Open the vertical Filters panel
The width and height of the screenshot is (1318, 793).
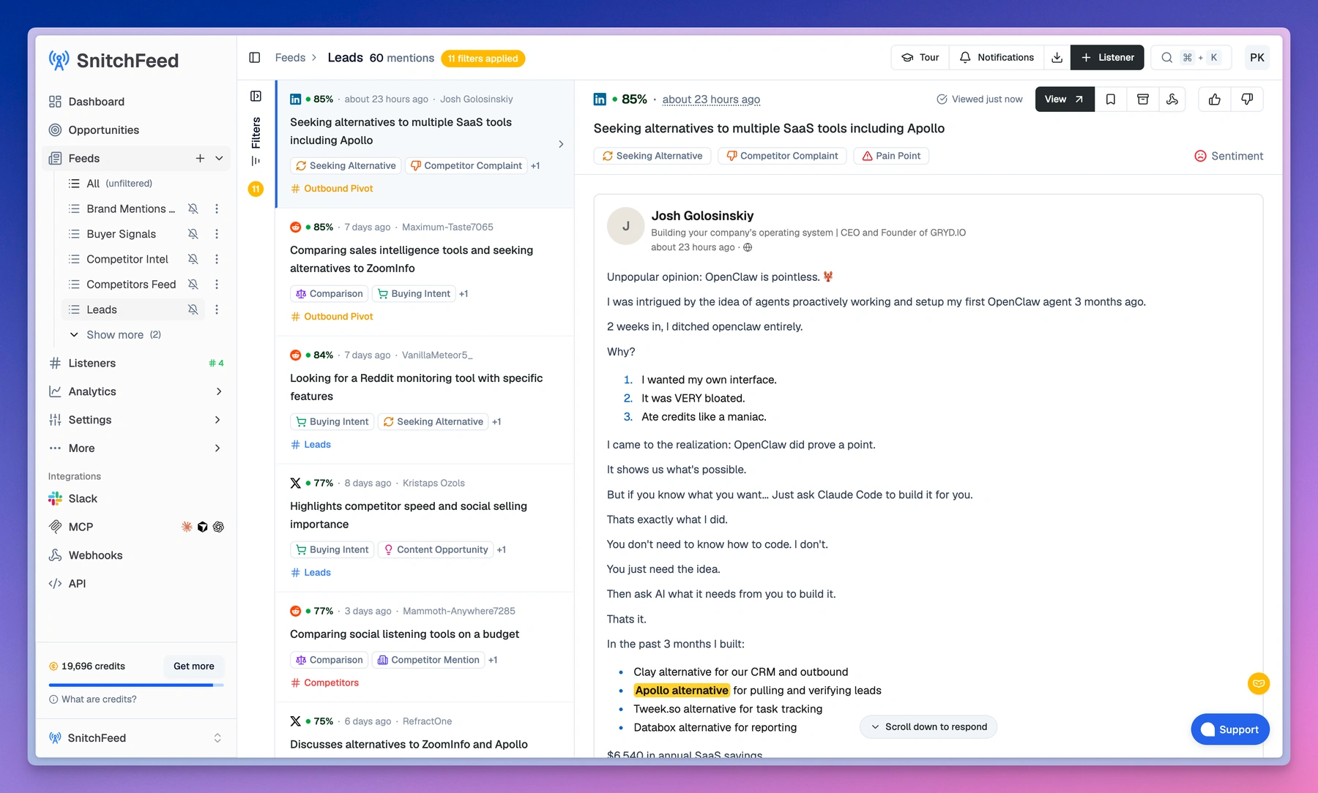click(256, 141)
